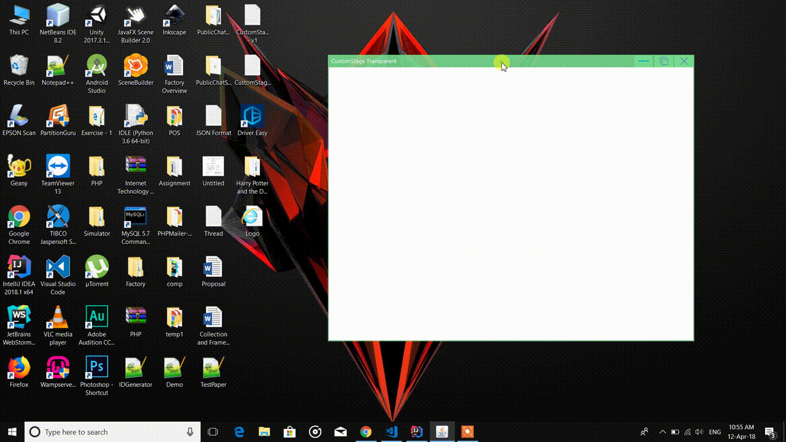Select the comp folder icon

174,271
